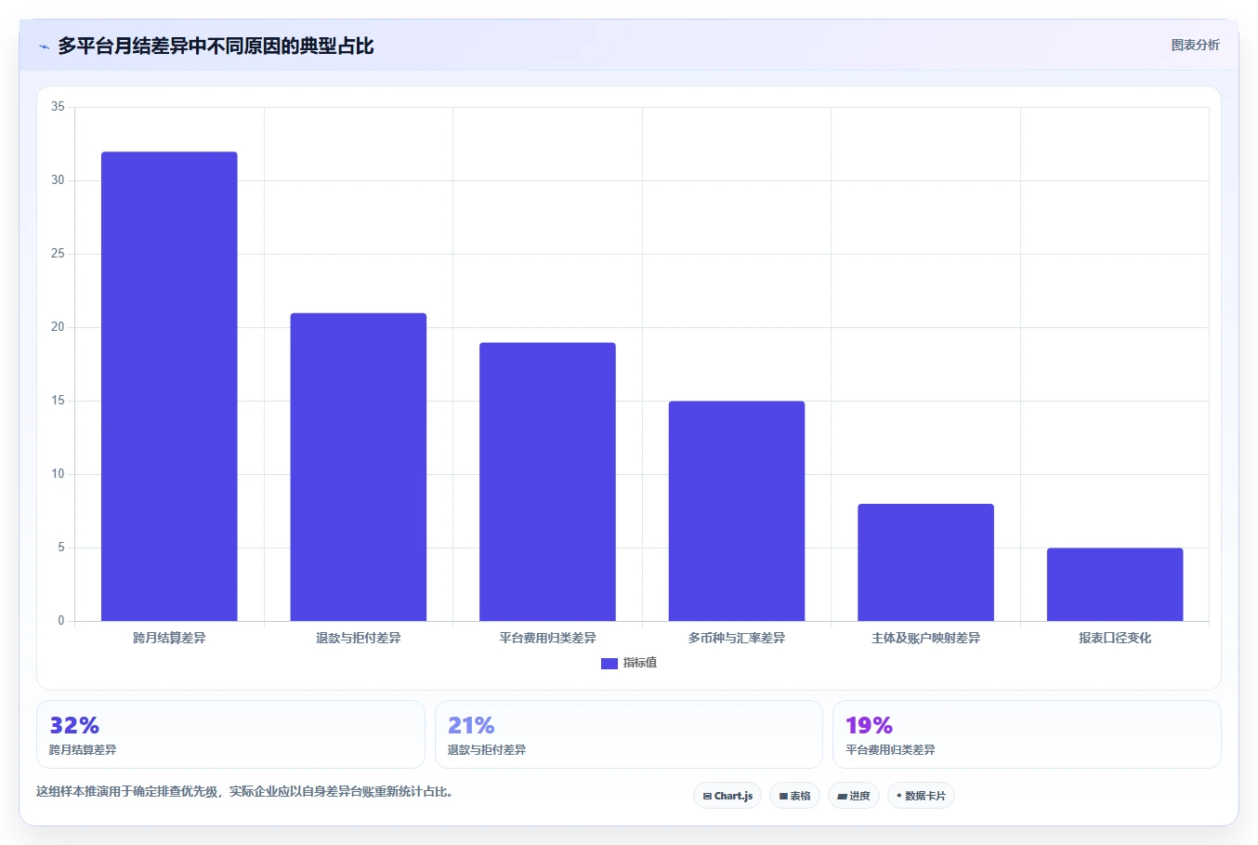Open the 21% 退款与拒付差异 data card
The image size is (1258, 845).
pos(629,734)
